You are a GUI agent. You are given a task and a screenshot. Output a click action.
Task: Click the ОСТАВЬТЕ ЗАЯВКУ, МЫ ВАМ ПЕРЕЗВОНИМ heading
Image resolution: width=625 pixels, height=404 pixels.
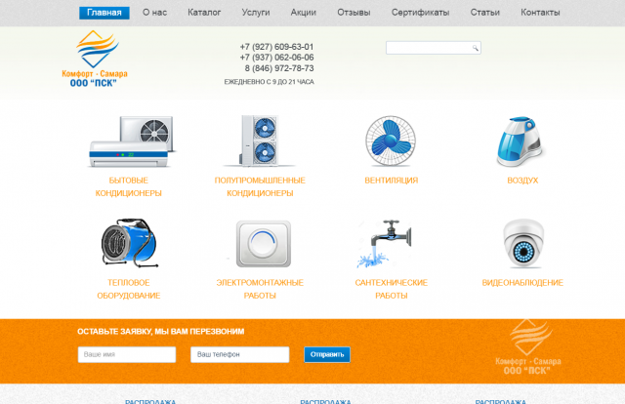click(x=160, y=332)
